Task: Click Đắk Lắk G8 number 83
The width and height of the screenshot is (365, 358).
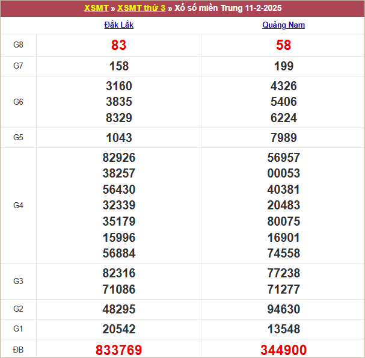Action: tap(118, 45)
